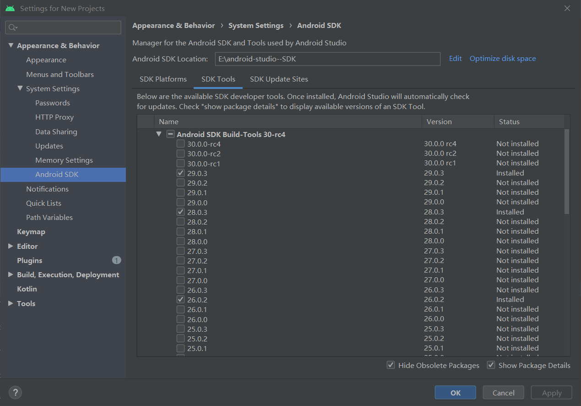Click Installed status of 29.0.3
Image resolution: width=581 pixels, height=406 pixels.
point(510,173)
